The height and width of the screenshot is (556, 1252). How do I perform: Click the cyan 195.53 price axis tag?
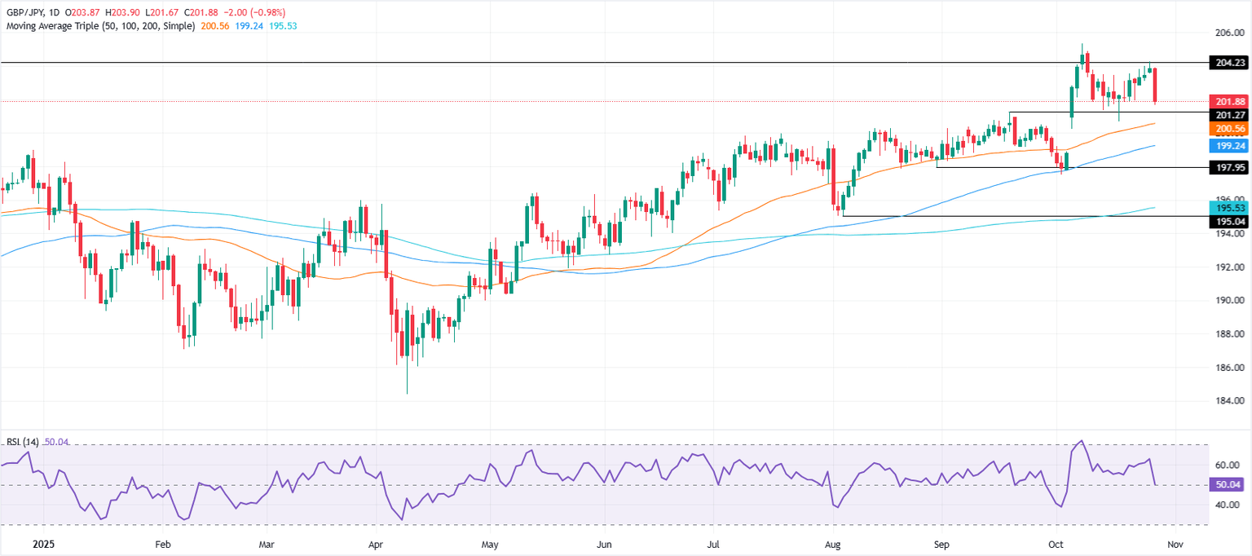pyautogui.click(x=1227, y=207)
